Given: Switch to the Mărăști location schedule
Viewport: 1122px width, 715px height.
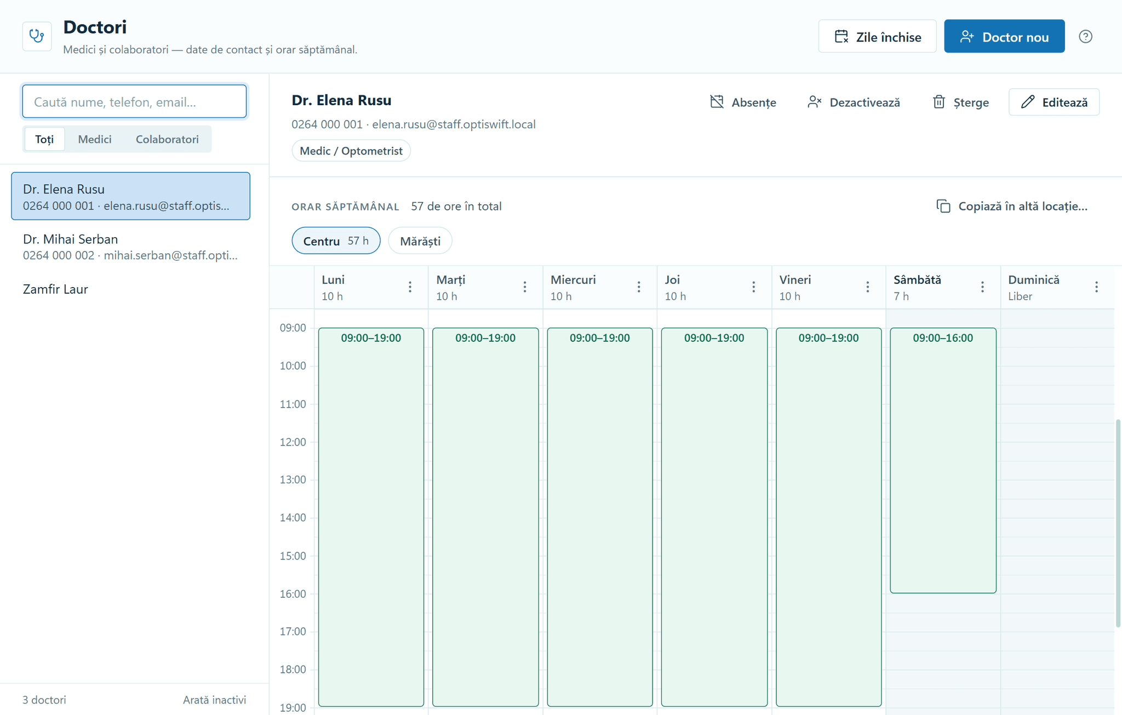Looking at the screenshot, I should 420,241.
